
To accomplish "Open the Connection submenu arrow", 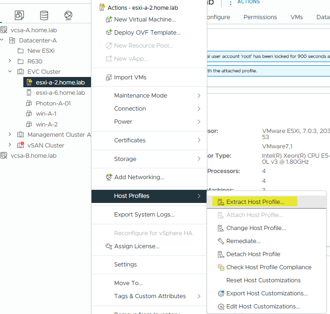I will click(199, 109).
